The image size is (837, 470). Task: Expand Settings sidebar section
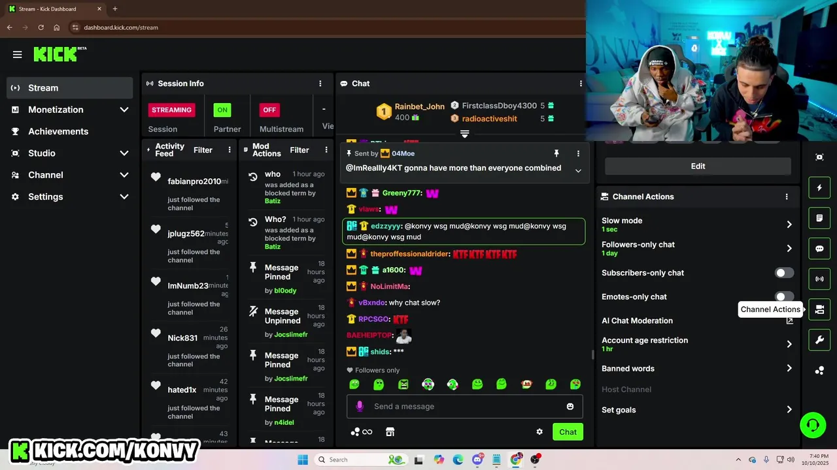[124, 196]
